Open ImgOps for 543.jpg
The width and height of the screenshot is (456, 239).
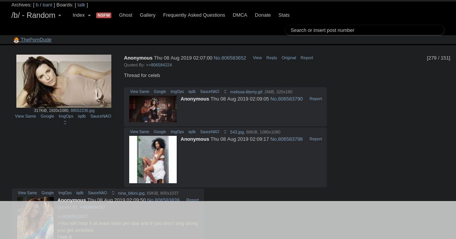[177, 132]
